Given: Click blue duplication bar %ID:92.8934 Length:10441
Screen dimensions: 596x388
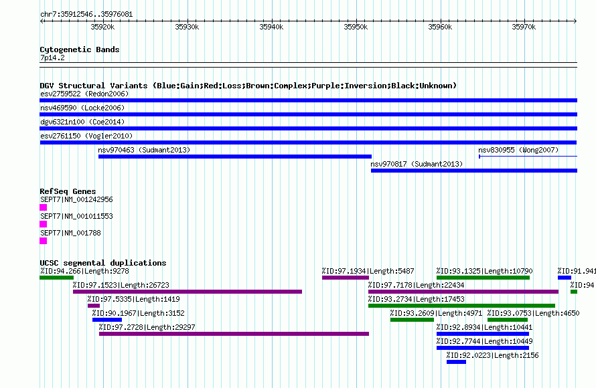Looking at the screenshot, I should click(483, 334).
